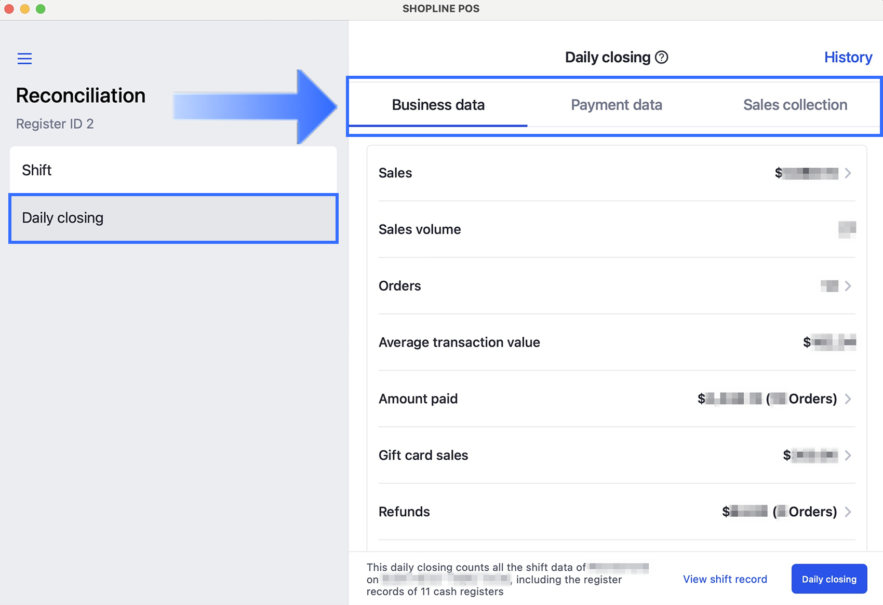Click the red window close button
The width and height of the screenshot is (883, 605).
point(9,9)
